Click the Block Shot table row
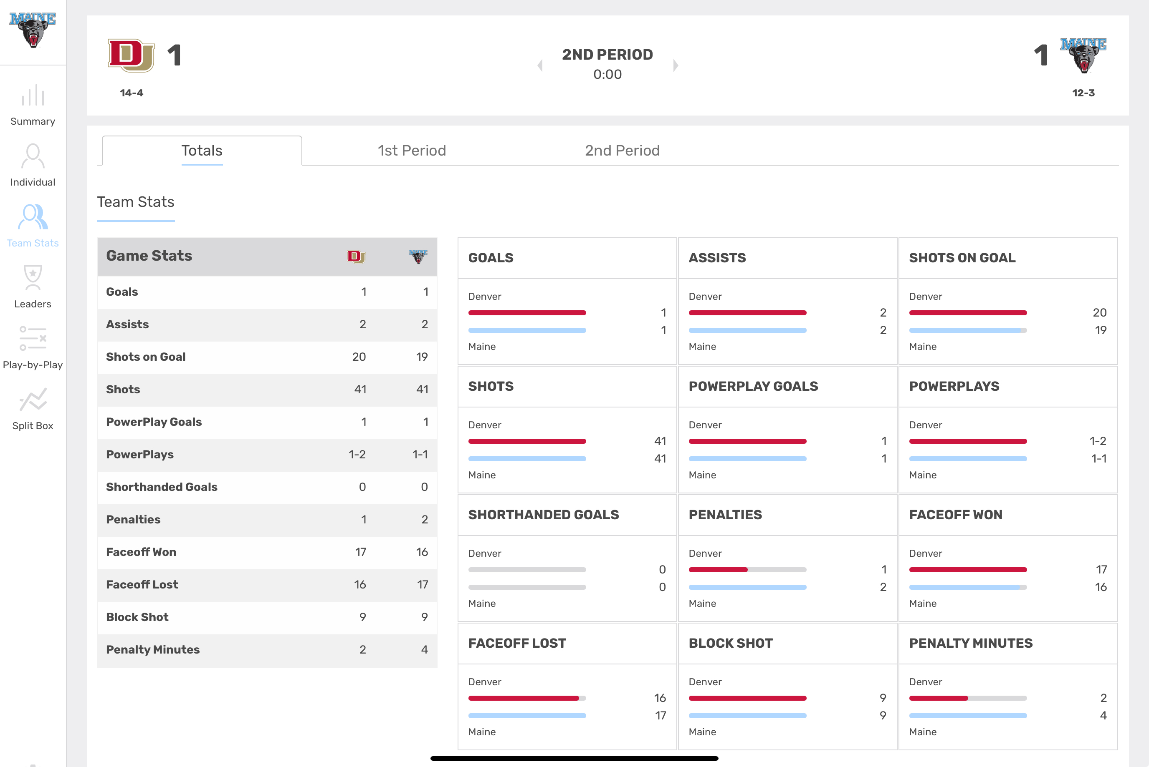This screenshot has width=1149, height=767. pos(267,617)
